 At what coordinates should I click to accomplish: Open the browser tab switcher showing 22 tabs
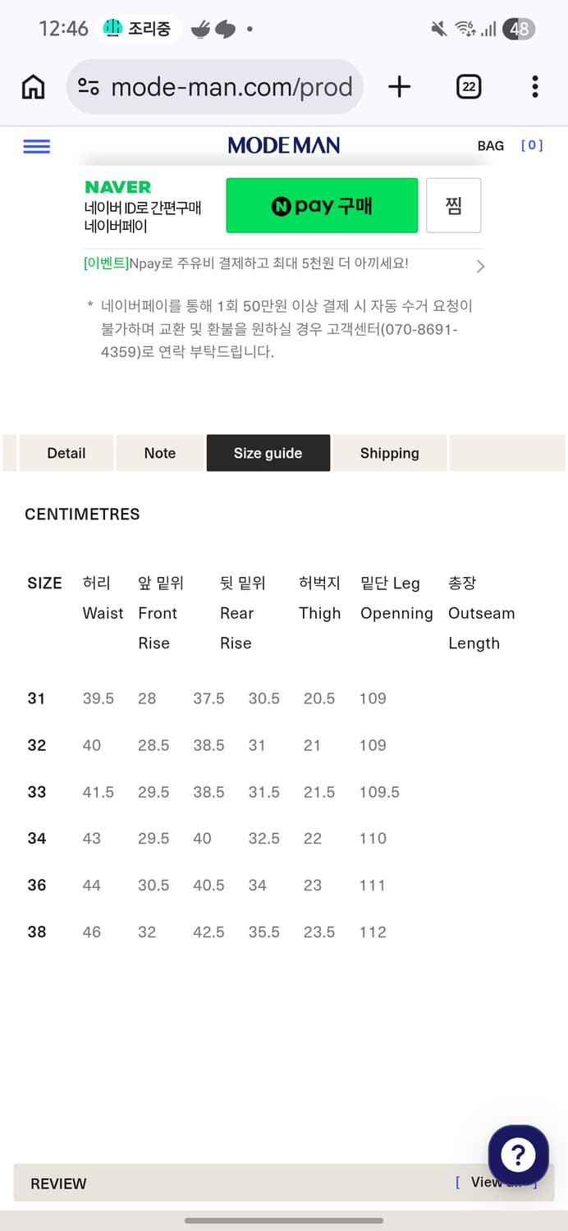468,85
